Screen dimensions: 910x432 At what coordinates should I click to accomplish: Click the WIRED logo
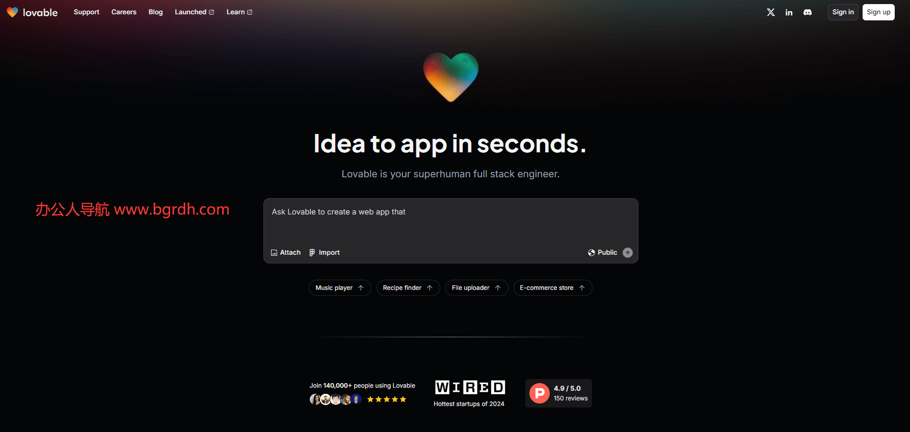click(470, 388)
